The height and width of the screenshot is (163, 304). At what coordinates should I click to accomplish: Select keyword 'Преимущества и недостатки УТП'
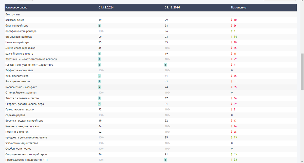26,160
